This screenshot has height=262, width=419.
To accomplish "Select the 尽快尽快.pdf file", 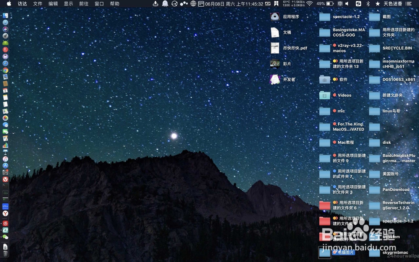I will (288, 48).
